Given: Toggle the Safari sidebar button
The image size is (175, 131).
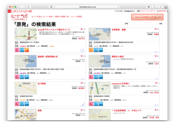Looking at the screenshot, I should [x=28, y=7].
